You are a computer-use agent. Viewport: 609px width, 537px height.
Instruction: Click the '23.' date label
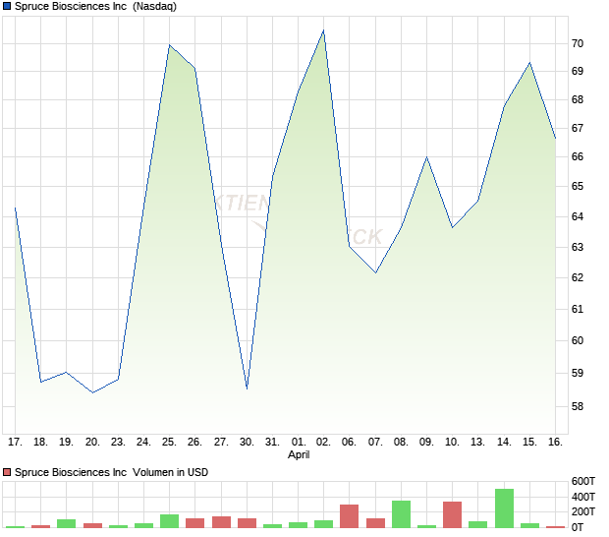click(x=118, y=443)
